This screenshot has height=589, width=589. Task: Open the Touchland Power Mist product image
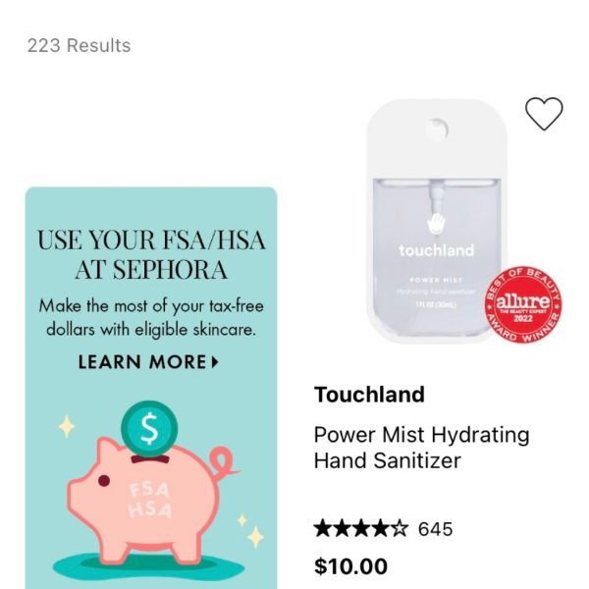tap(437, 221)
